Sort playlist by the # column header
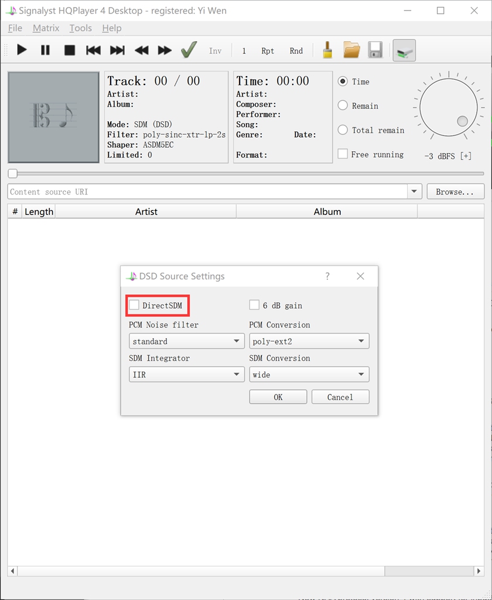 pyautogui.click(x=15, y=211)
